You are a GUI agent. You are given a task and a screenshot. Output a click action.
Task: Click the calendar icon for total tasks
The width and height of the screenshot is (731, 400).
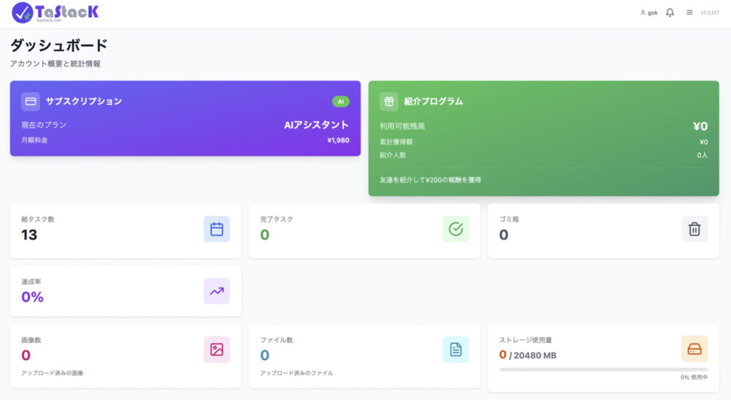[x=217, y=229]
